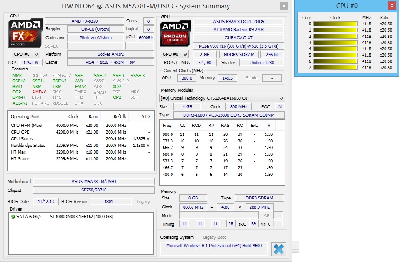The width and height of the screenshot is (401, 264).
Task: Click the ASUS R9270X-DC2T-2GD5 GPU name field
Action: [239, 21]
